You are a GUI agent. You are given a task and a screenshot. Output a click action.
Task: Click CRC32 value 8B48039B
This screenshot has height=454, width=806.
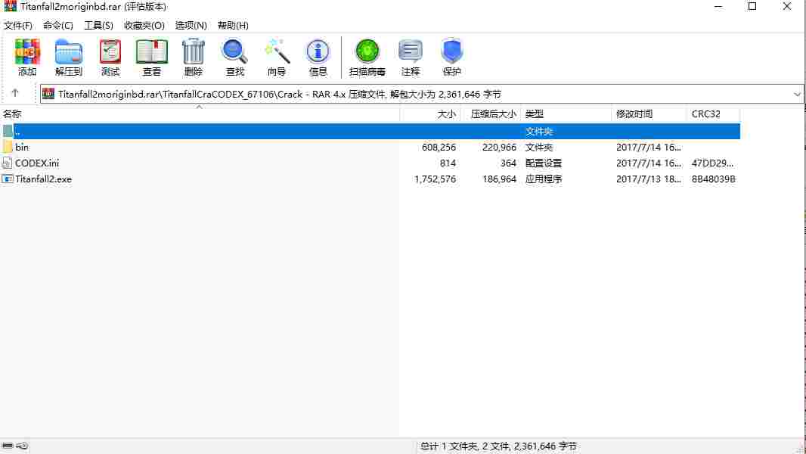point(714,179)
